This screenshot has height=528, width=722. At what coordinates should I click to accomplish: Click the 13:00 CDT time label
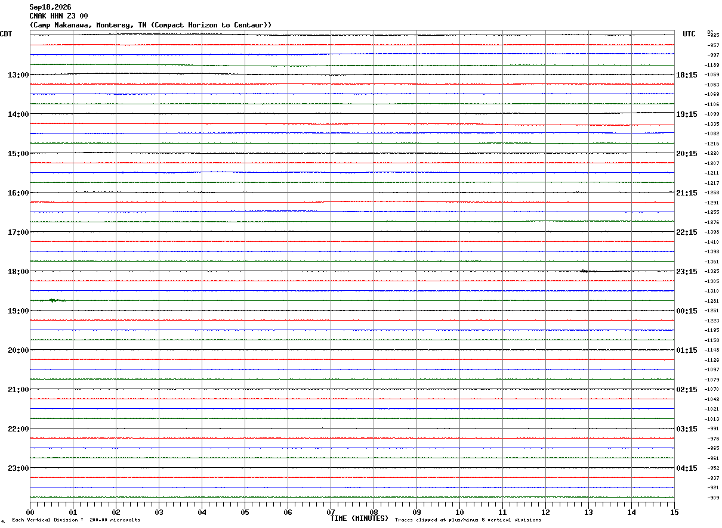(18, 75)
